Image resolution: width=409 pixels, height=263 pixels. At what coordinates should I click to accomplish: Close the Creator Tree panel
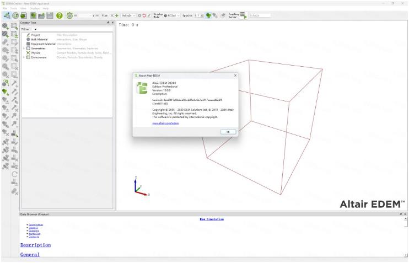point(112,23)
